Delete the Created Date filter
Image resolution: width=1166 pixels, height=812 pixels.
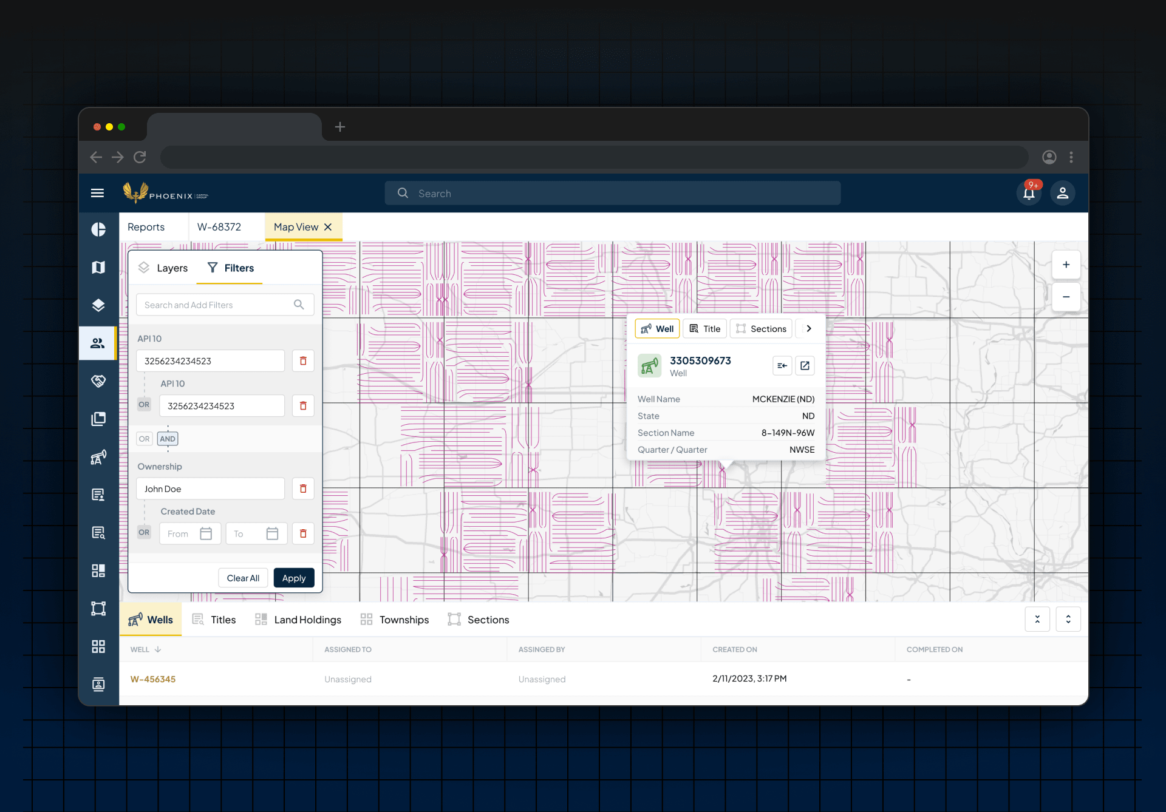tap(303, 533)
